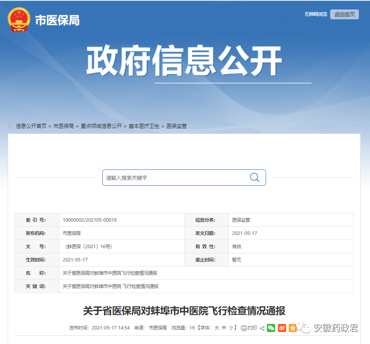Open 信息公开首页 breadcrumb link
370x344 pixels.
point(31,126)
